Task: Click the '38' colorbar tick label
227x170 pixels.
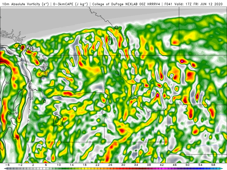Action: [149, 165]
